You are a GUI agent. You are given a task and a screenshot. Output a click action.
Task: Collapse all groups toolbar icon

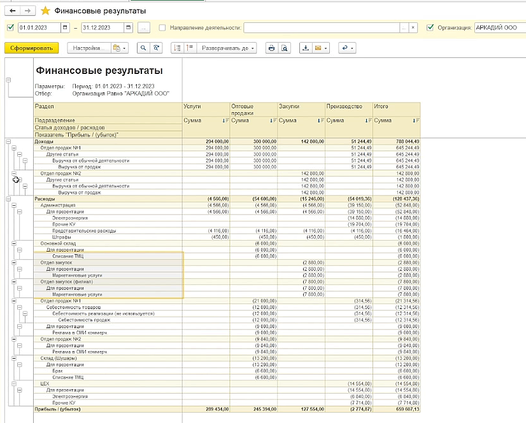[x=190, y=48]
